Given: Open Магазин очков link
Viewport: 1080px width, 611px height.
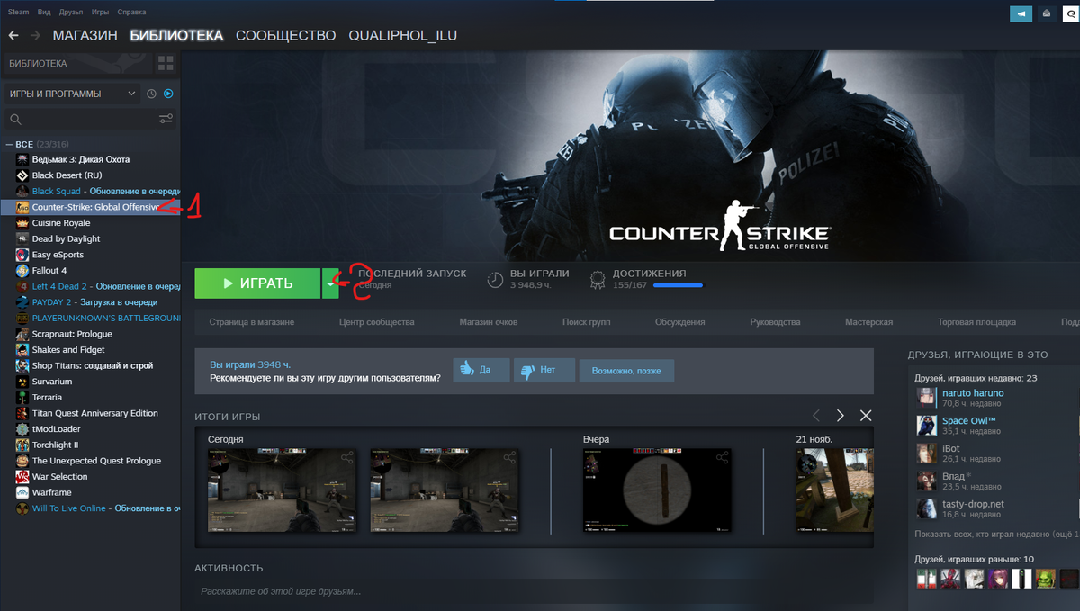Looking at the screenshot, I should [488, 322].
